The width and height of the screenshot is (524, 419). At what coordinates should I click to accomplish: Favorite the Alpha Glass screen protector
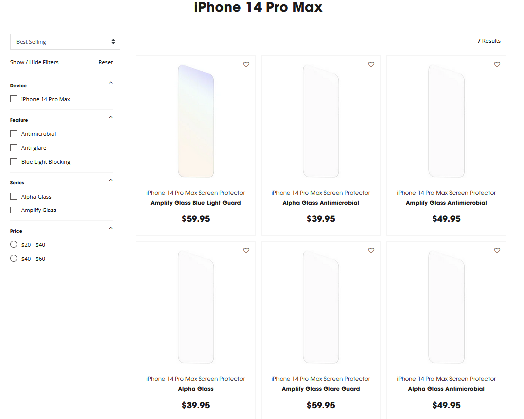[x=246, y=251]
